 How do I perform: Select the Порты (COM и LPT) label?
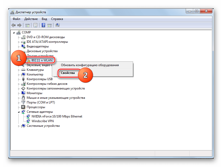click(x=41, y=102)
